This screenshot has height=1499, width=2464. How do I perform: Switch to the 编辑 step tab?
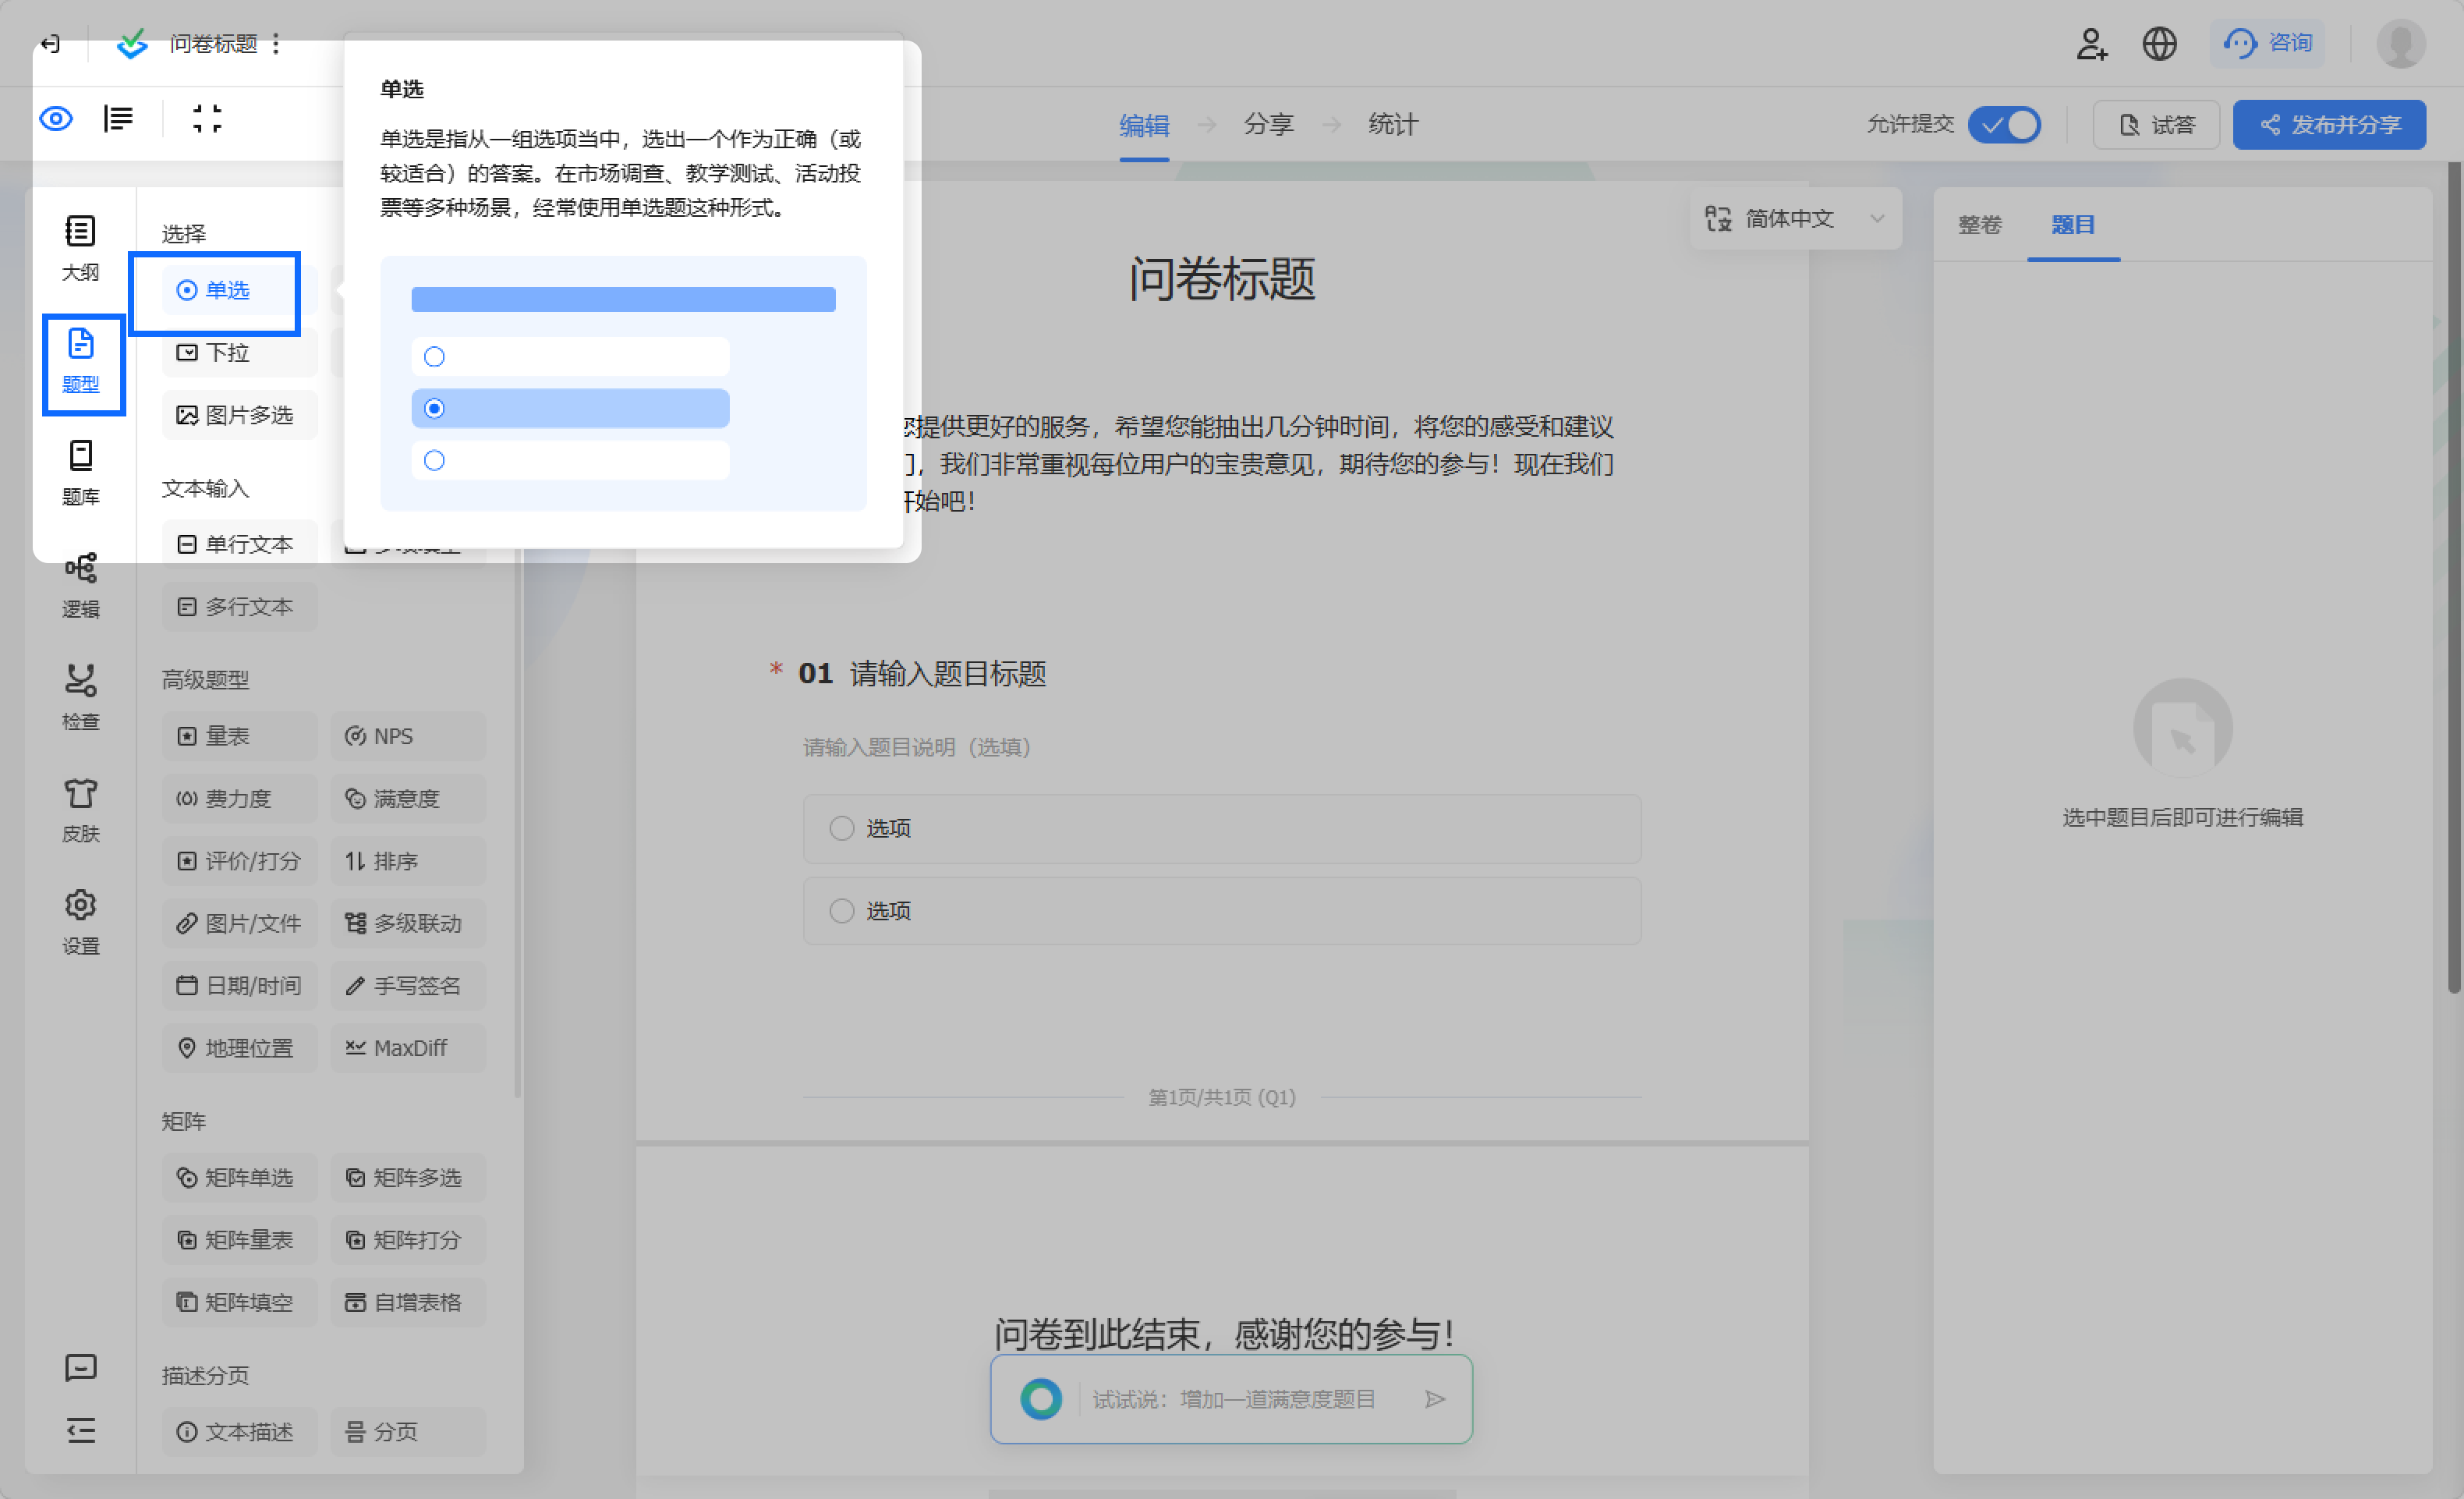tap(1144, 125)
